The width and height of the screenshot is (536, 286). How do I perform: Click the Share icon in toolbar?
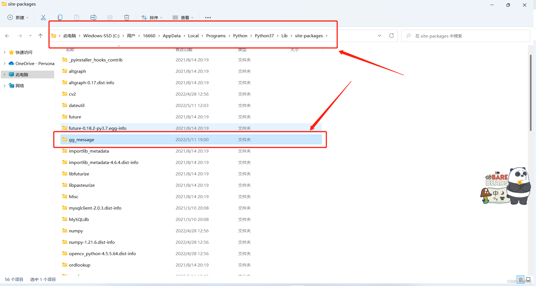(x=110, y=18)
